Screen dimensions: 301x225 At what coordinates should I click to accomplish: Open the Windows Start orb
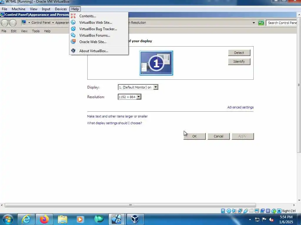tap(8, 219)
